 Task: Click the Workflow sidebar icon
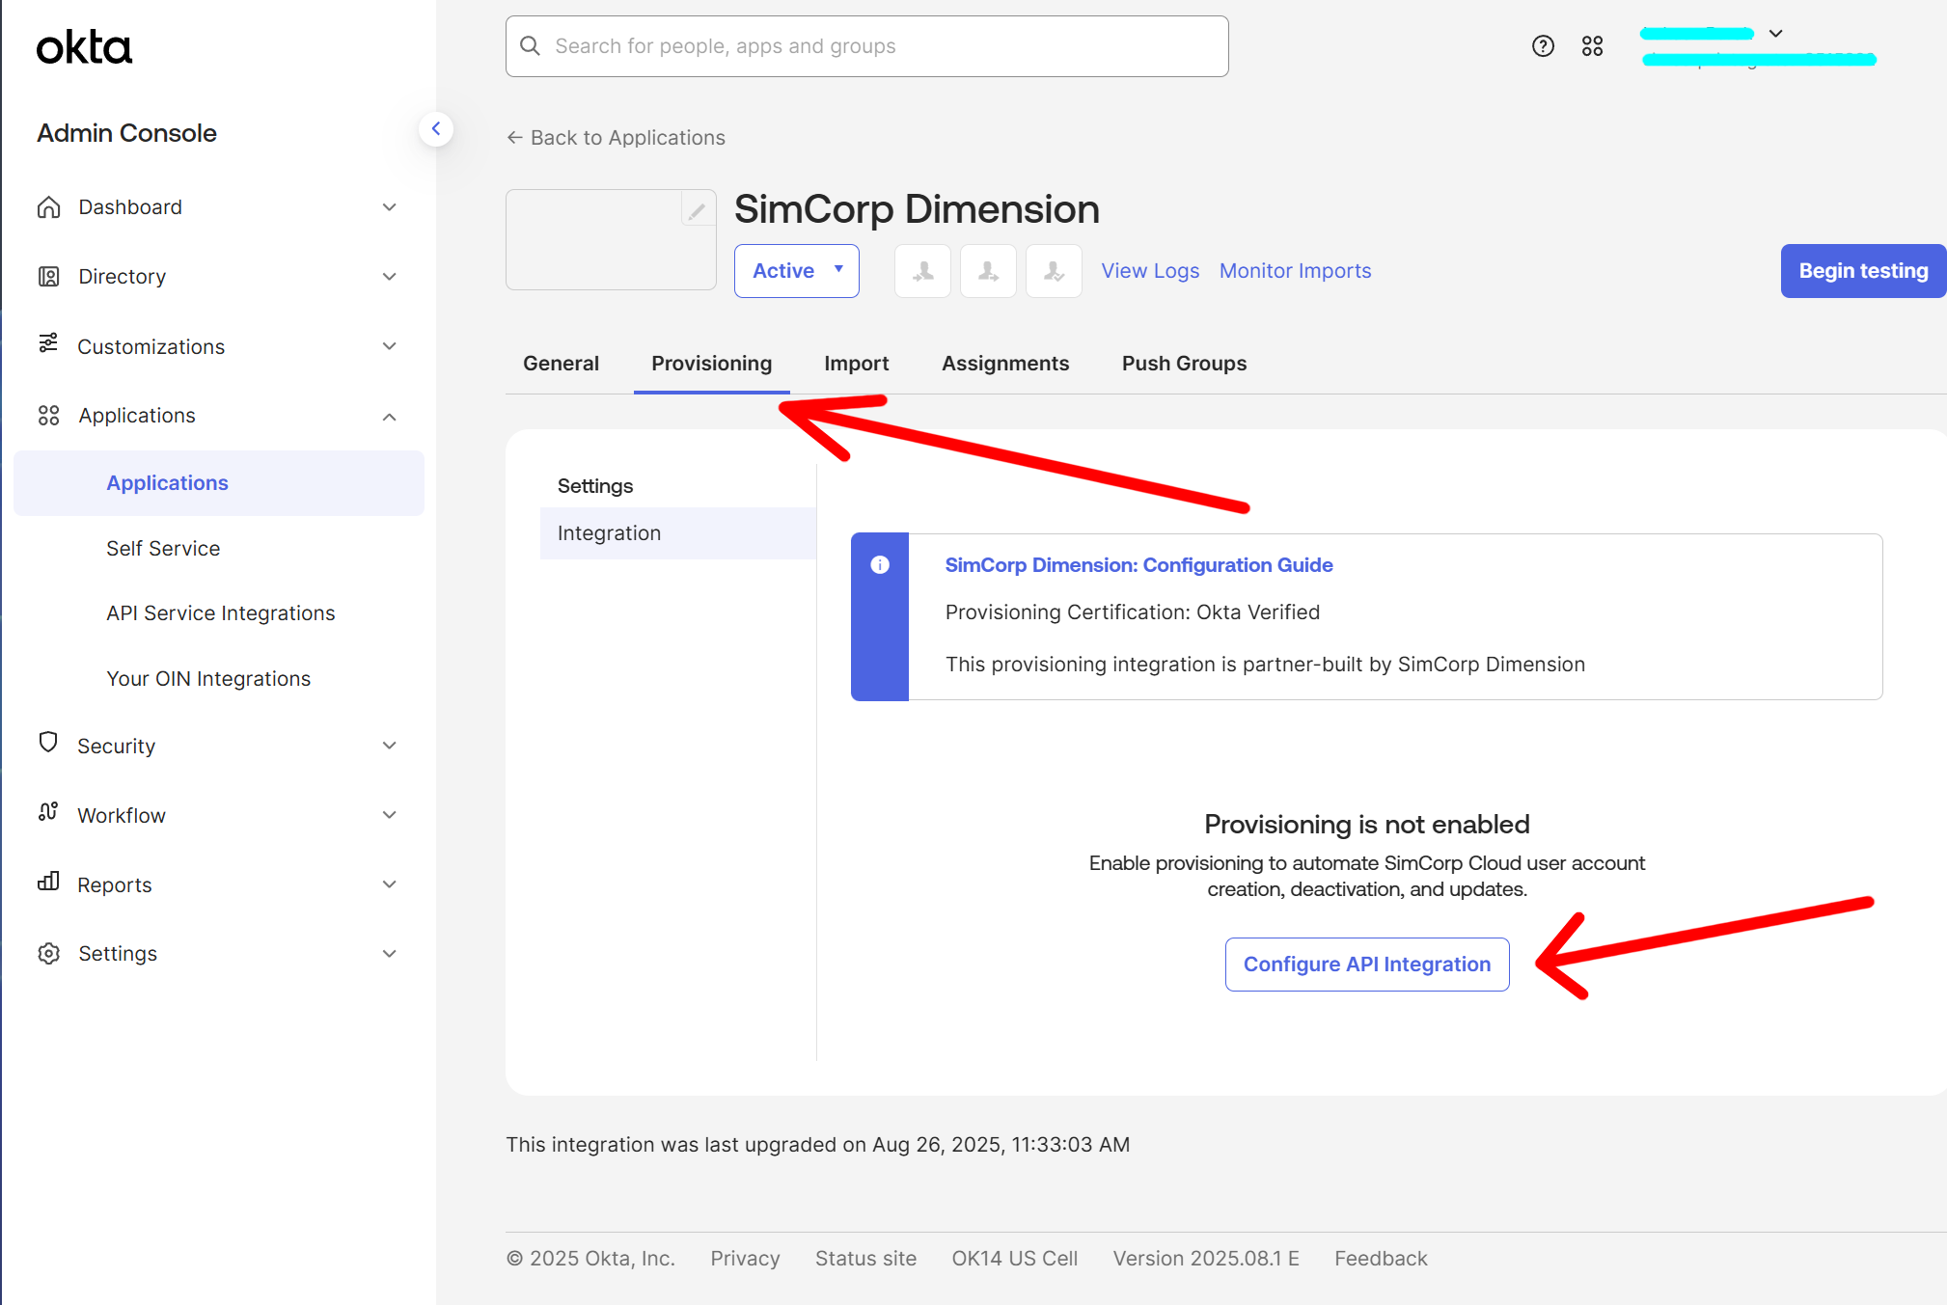[x=48, y=814]
